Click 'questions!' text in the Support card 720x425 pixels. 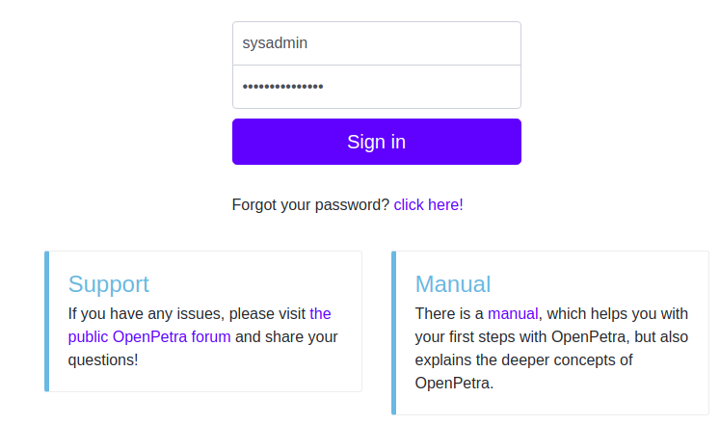point(103,359)
